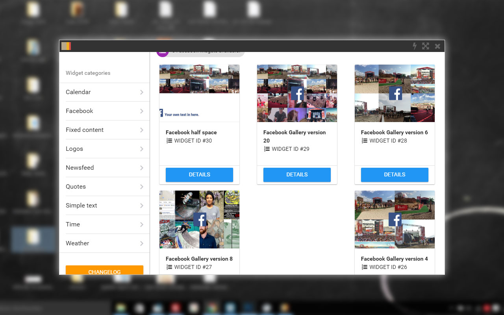The width and height of the screenshot is (504, 315).
Task: Click the "Facebook Gallery version 20" title
Action: click(x=295, y=137)
